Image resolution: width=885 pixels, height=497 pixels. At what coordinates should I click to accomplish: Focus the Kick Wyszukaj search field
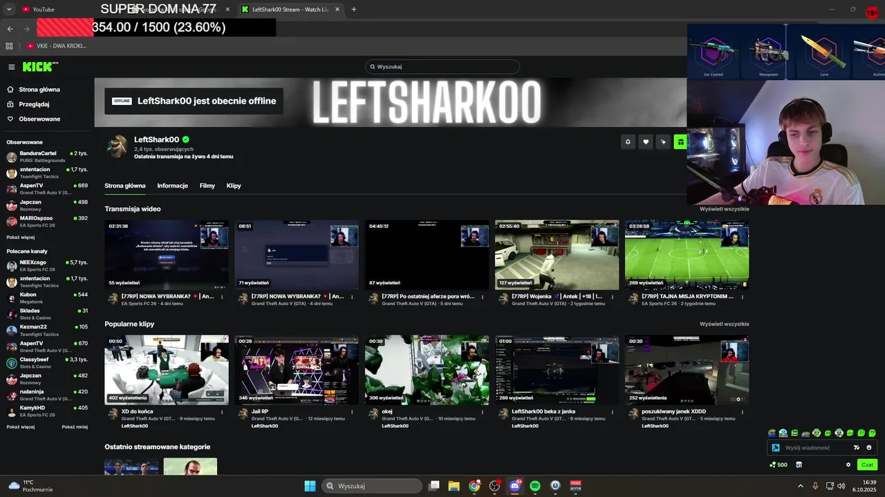(442, 67)
